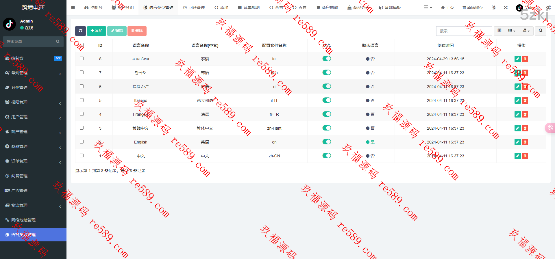Toggle the sidebar hamburger menu icon
The height and width of the screenshot is (259, 555).
coord(73,8)
